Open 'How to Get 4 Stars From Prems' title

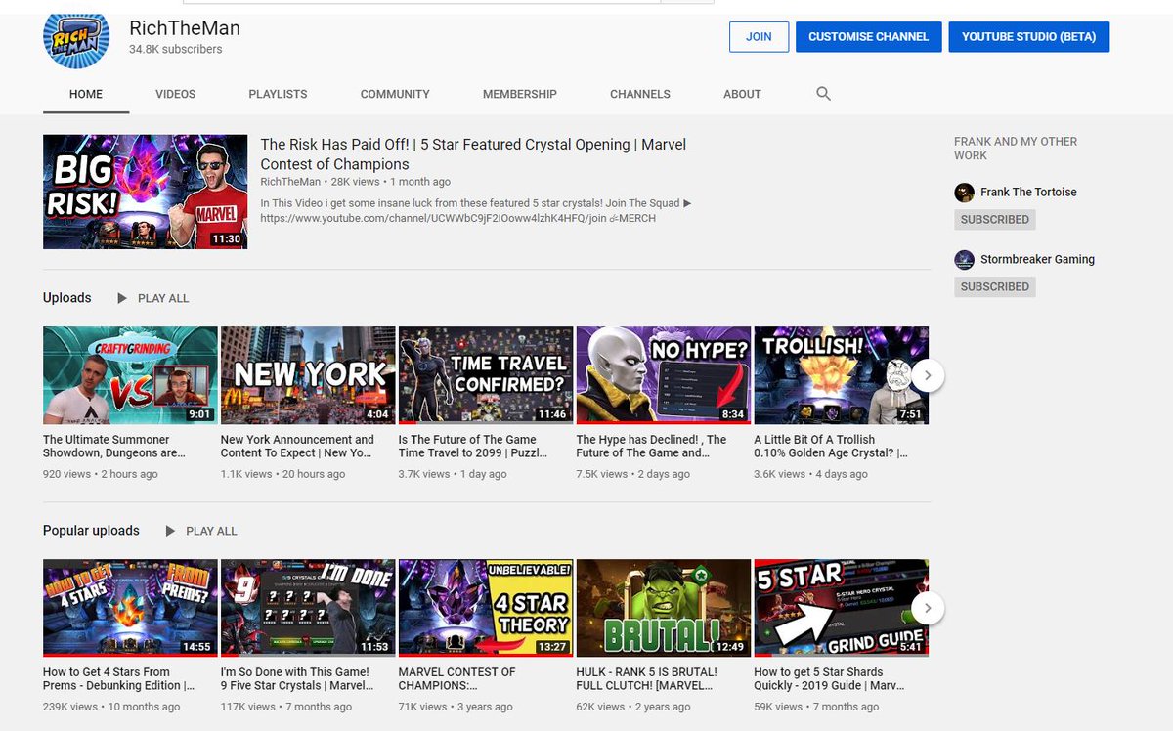pos(119,679)
